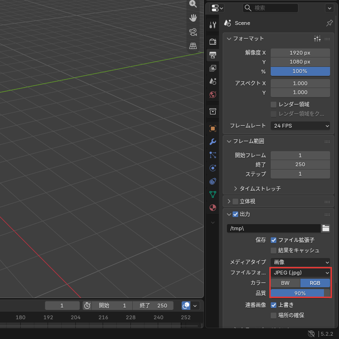
Task: Click the resolution 100% percentage slider
Action: point(300,72)
